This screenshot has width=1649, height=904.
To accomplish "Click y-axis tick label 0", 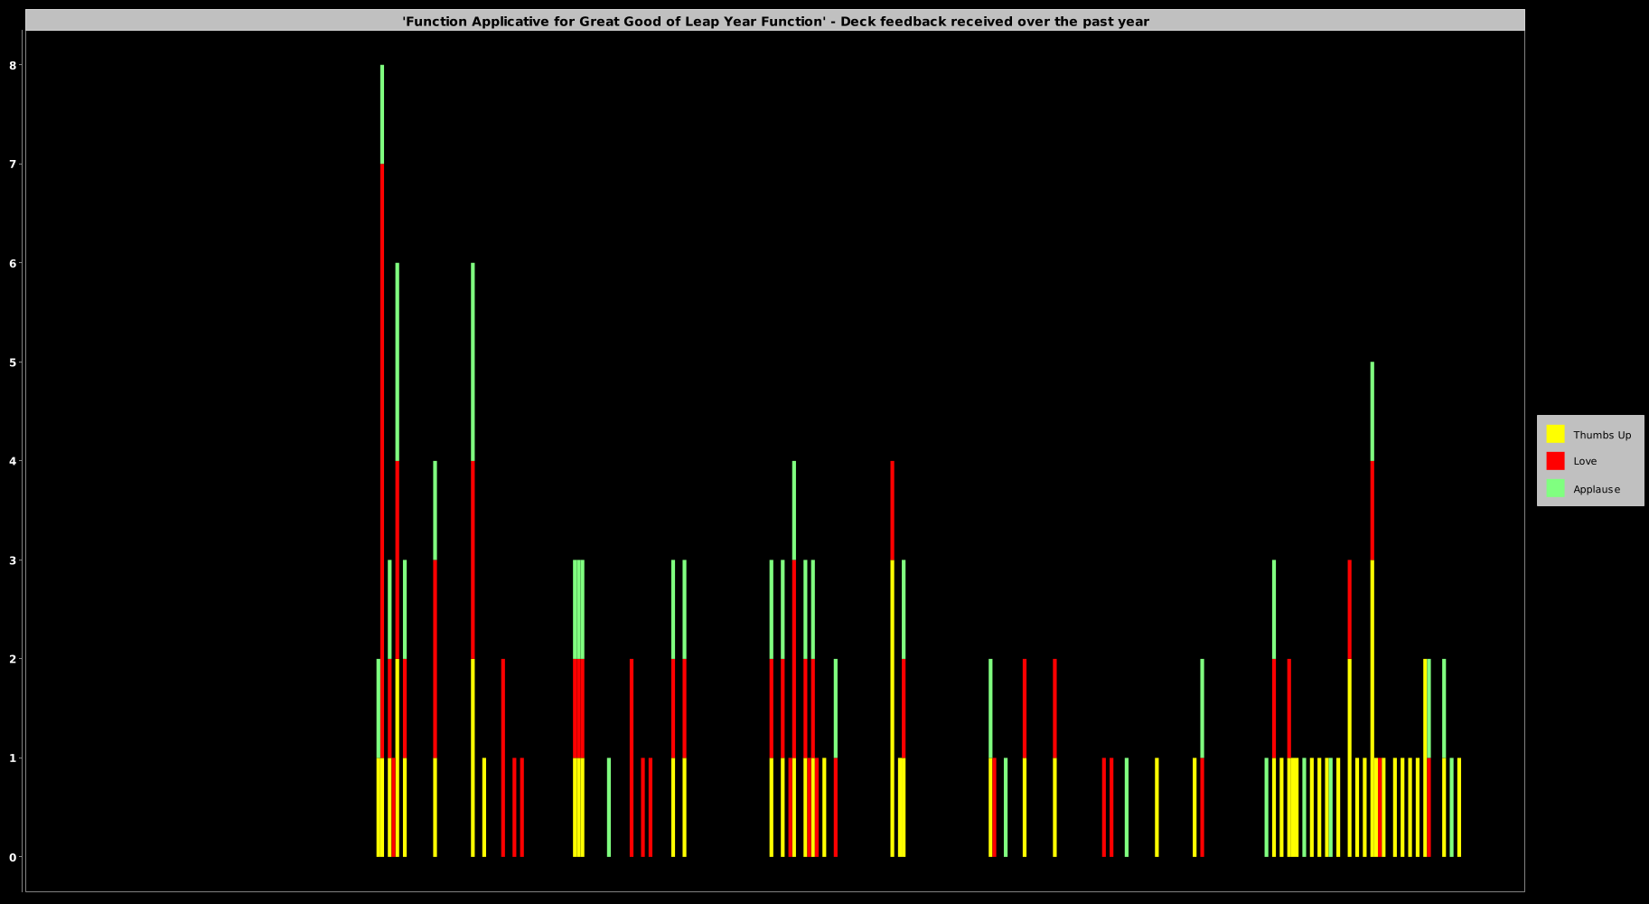I will coord(13,857).
